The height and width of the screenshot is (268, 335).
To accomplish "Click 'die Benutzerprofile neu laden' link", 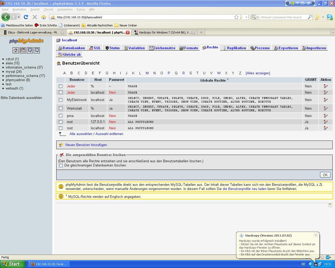I will (x=244, y=189).
